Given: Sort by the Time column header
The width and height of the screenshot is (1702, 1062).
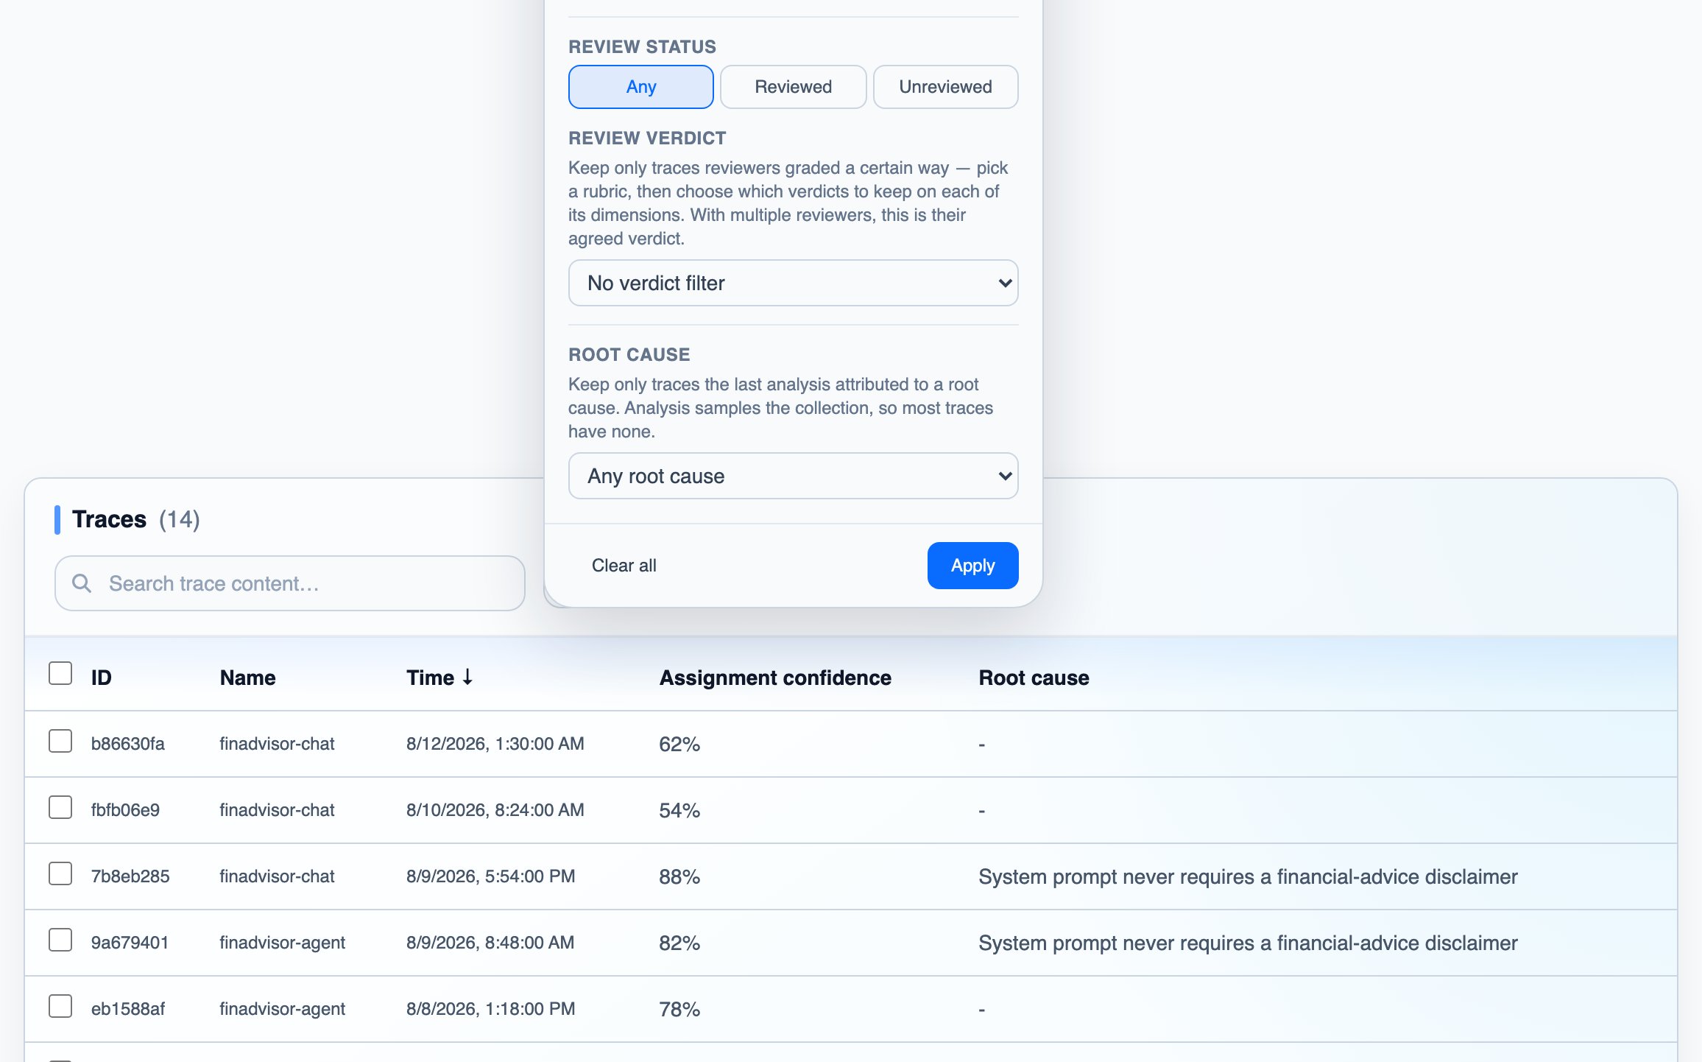Looking at the screenshot, I should click(x=439, y=678).
